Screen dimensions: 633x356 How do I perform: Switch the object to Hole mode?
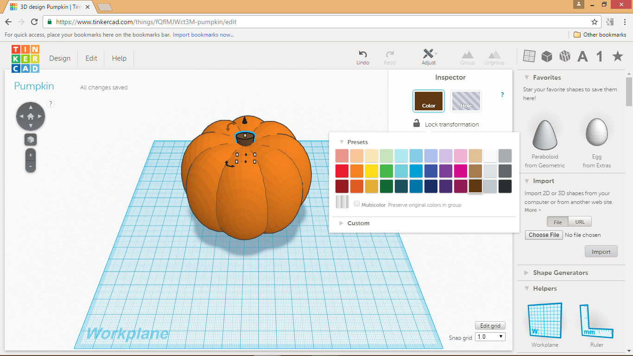pos(466,101)
